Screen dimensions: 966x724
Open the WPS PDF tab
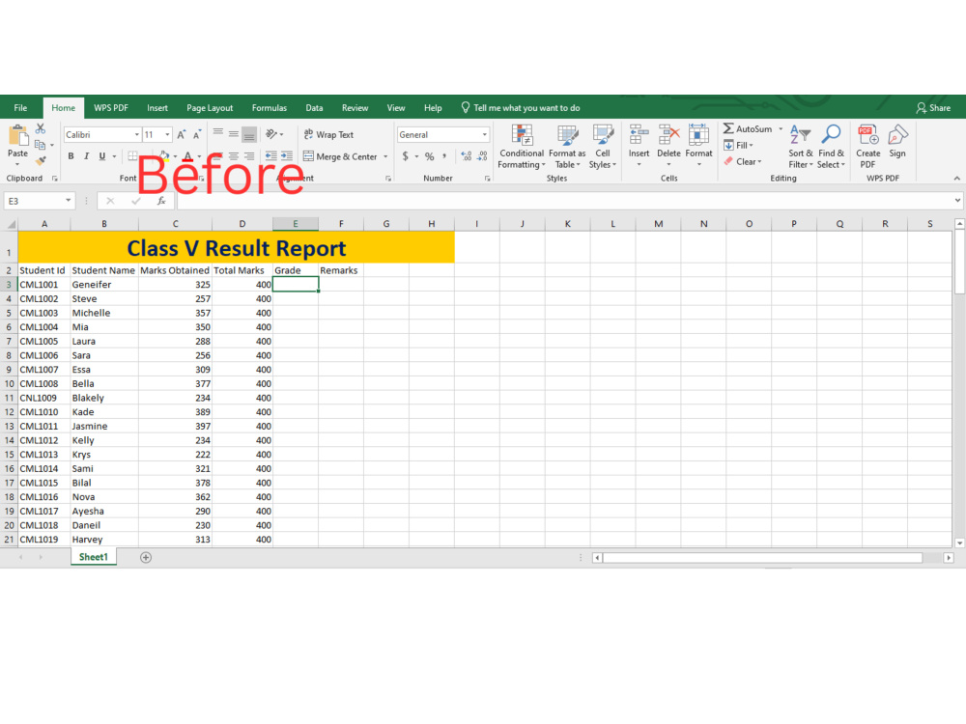pos(111,108)
